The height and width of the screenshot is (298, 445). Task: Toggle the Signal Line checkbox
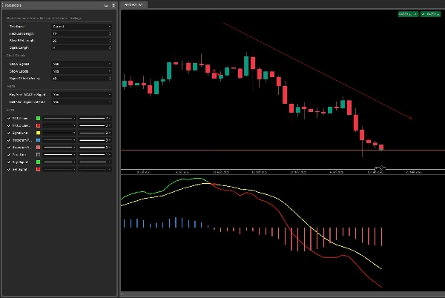(8, 133)
